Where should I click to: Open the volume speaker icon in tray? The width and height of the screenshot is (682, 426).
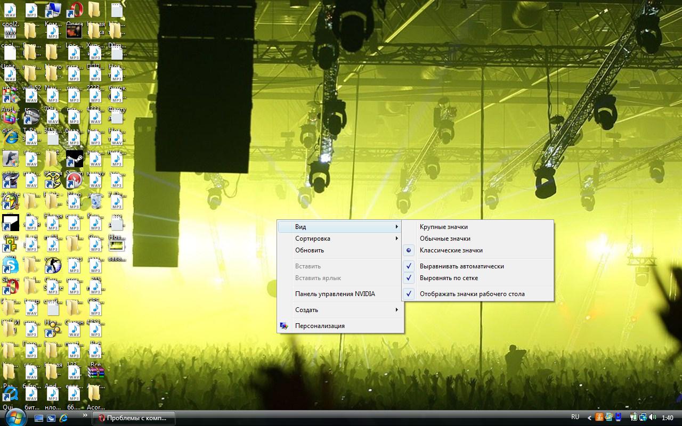tap(652, 417)
